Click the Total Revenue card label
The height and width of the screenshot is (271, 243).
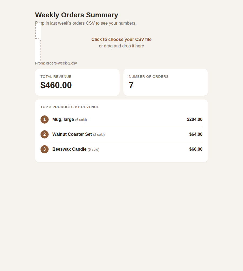coord(56,77)
